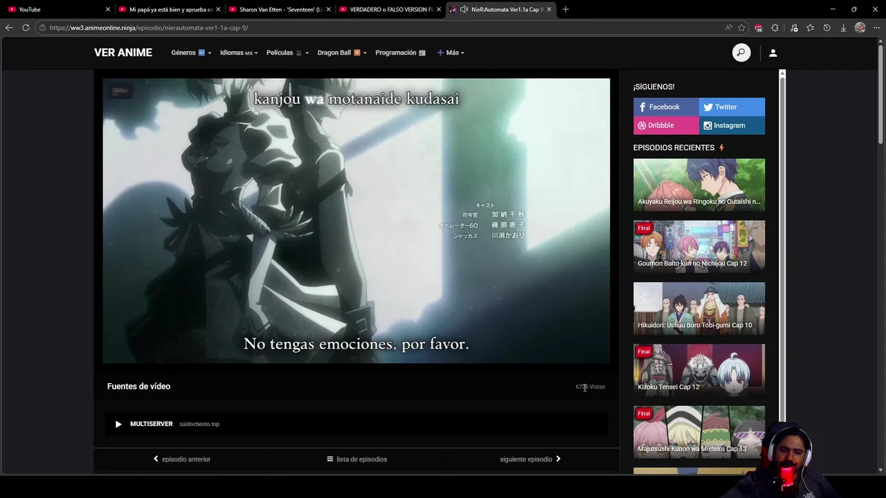Viewport: 886px width, 498px height.
Task: Open Kizoku Tensei Cap 12 thumbnail
Action: pyautogui.click(x=699, y=370)
